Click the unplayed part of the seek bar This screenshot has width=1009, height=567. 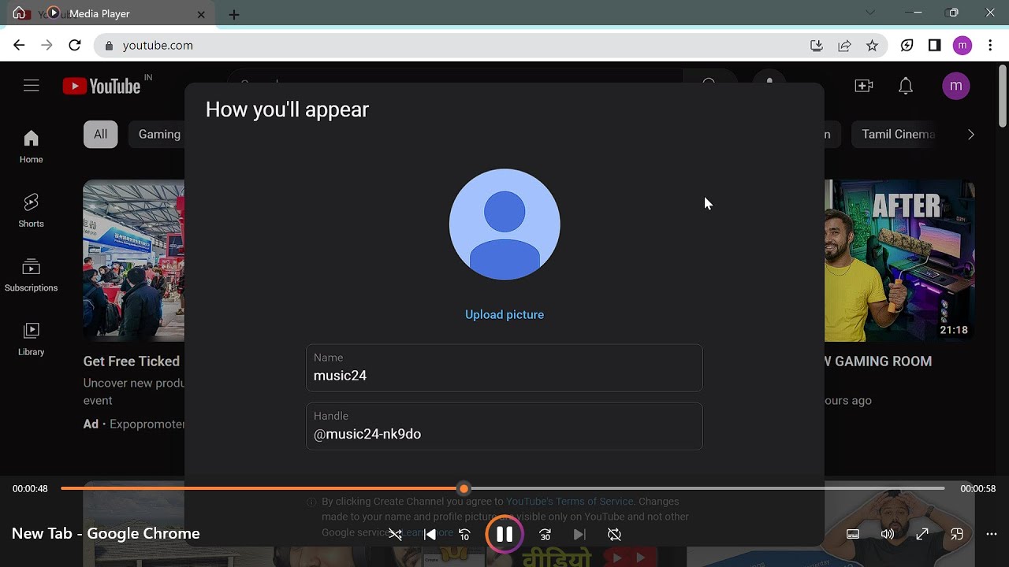point(706,488)
